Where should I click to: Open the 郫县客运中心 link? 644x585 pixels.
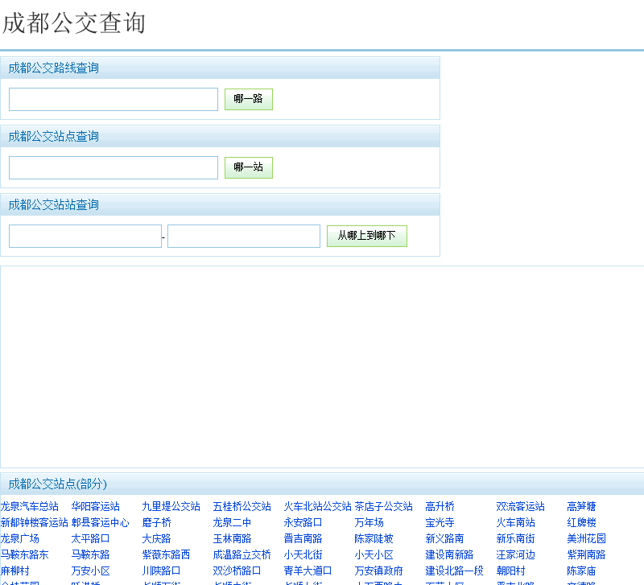(x=100, y=522)
